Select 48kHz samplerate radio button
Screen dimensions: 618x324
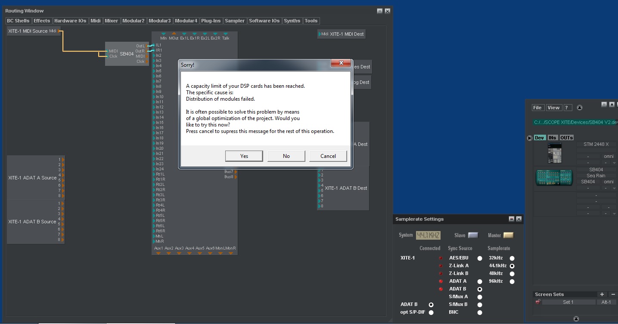point(512,274)
